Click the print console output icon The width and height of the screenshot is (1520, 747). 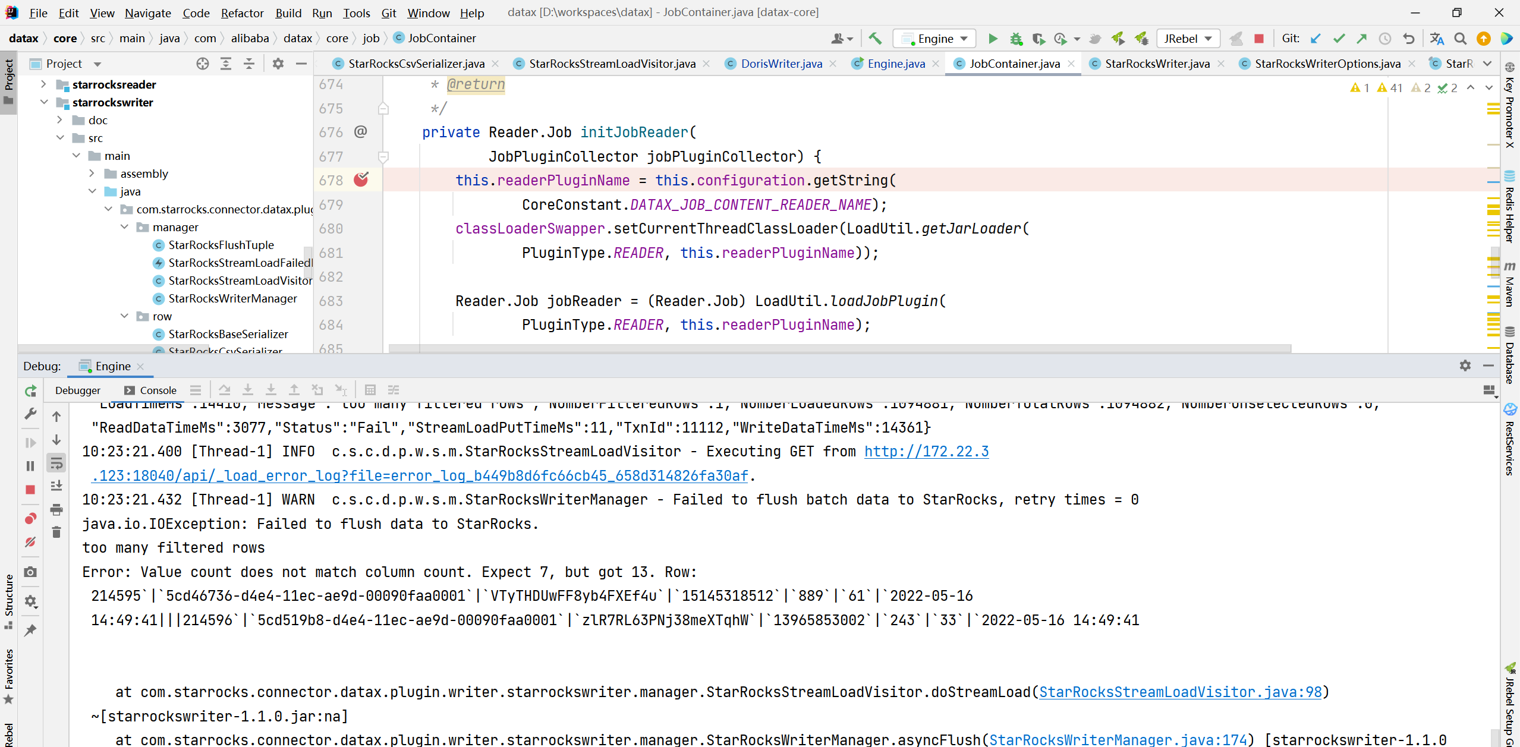pos(56,509)
